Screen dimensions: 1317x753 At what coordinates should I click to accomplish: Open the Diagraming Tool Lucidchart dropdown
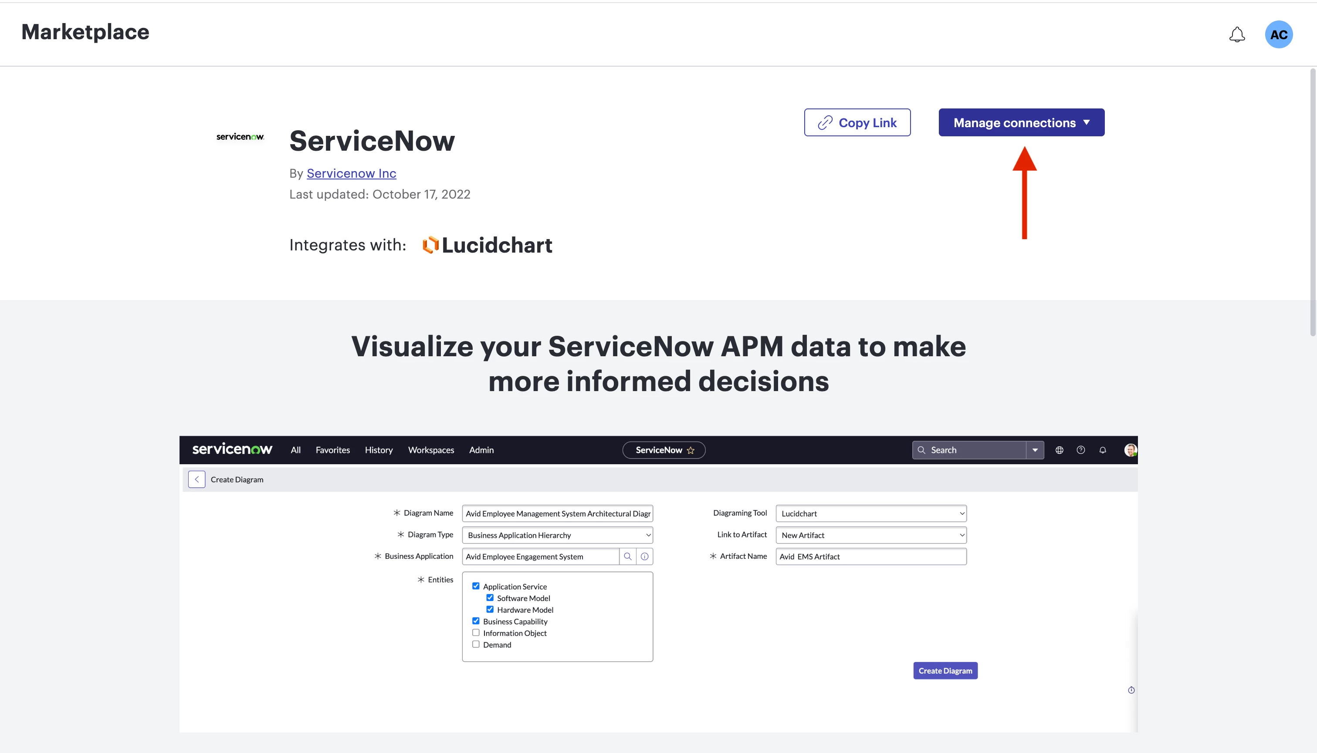[870, 513]
